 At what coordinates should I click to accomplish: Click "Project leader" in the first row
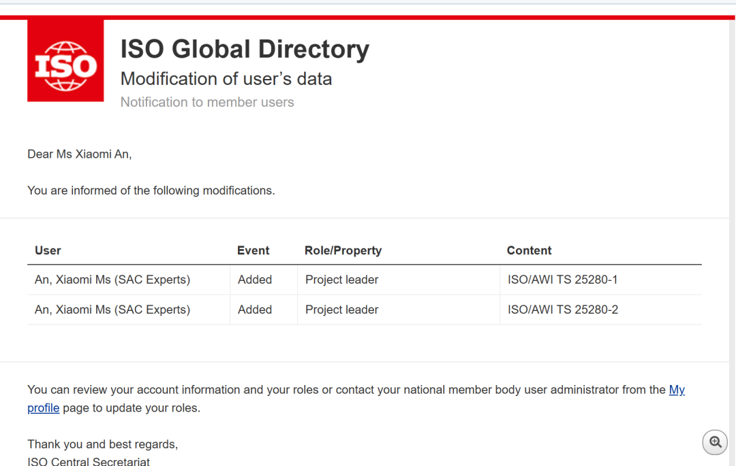(x=341, y=280)
